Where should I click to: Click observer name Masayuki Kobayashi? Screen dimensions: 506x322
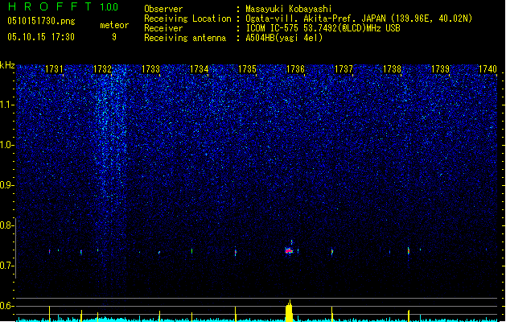[289, 9]
